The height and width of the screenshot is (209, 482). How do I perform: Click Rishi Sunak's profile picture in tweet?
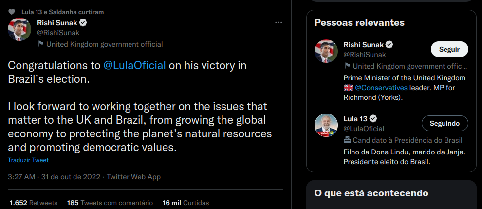click(19, 29)
